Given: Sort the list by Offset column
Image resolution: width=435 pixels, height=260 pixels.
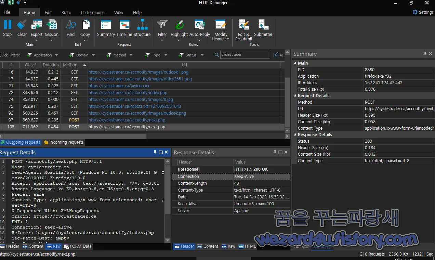Looking at the screenshot, I should point(30,65).
